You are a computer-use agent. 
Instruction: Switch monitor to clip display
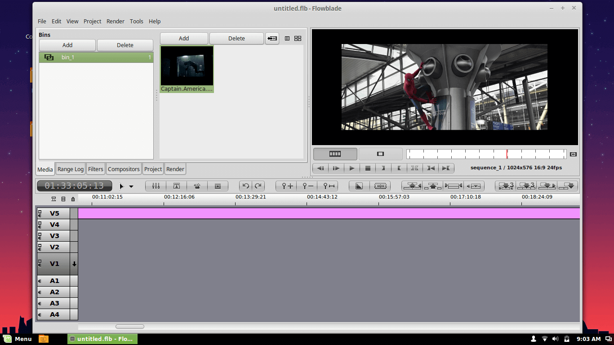pyautogui.click(x=381, y=154)
